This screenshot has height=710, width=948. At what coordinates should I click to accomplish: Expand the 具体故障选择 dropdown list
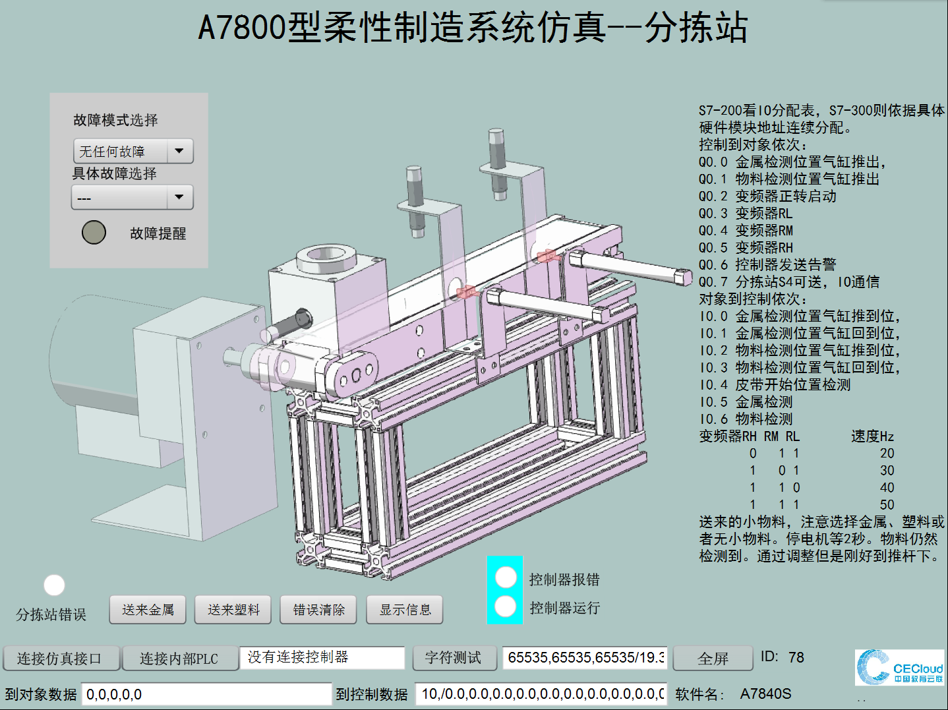click(x=132, y=197)
